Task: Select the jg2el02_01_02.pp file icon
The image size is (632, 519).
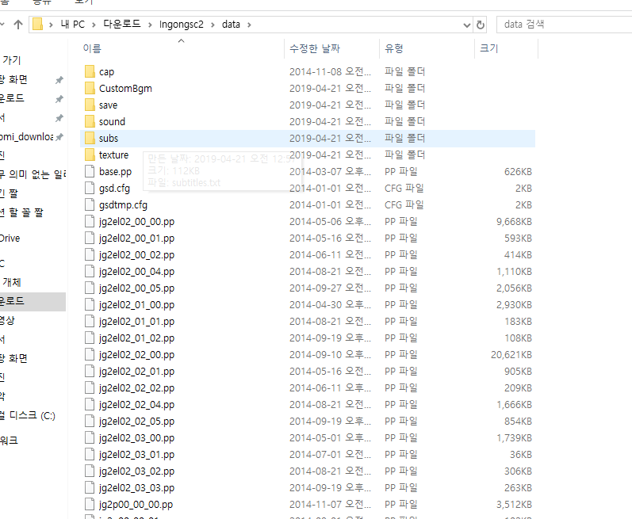Action: click(90, 338)
